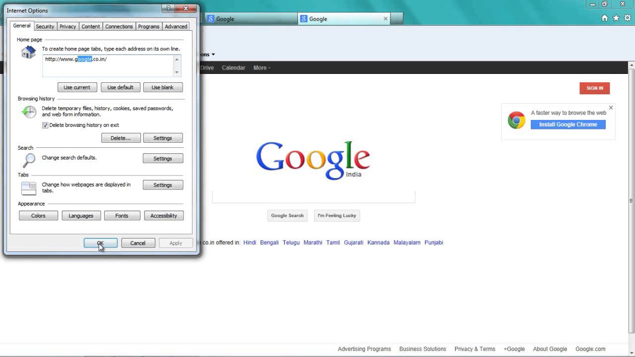Open Tabs Settings button
The width and height of the screenshot is (635, 357).
(x=163, y=185)
